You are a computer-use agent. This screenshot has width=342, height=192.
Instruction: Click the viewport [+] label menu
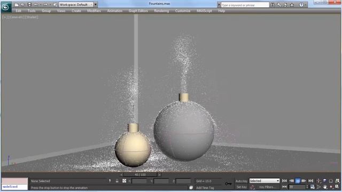click(4, 17)
